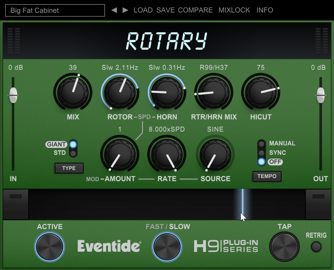Viewport: 334px width, 270px height.
Task: Click the input level meter
Action: [14, 40]
